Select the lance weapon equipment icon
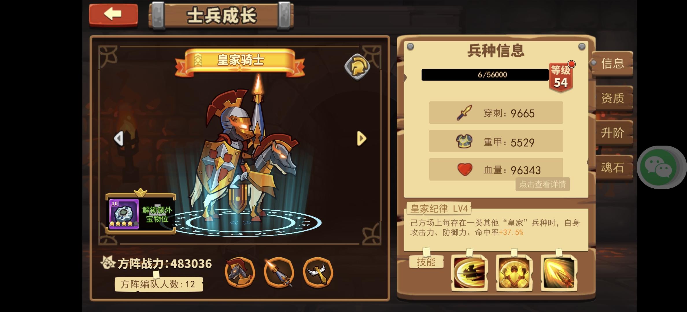Viewport: 687px width, 312px height. 279,272
